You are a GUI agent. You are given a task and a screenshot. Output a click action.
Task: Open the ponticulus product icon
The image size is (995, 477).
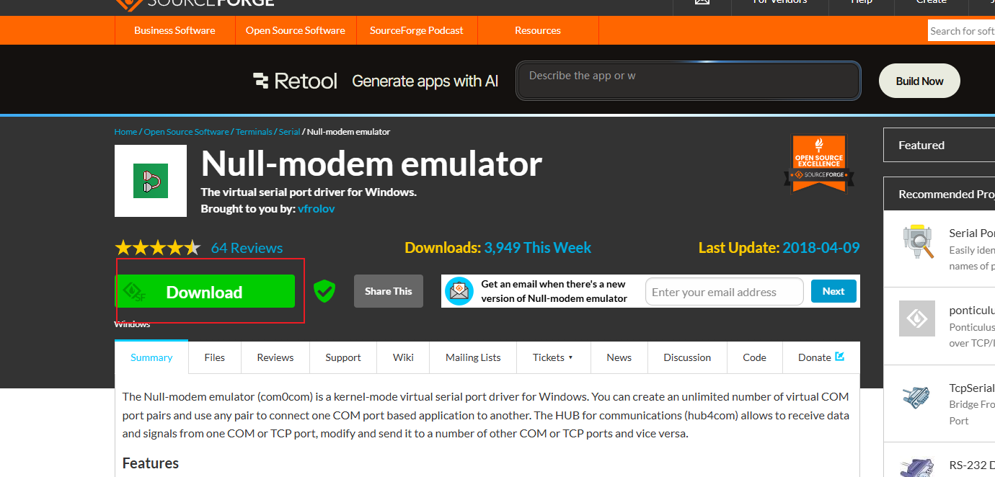(x=917, y=318)
